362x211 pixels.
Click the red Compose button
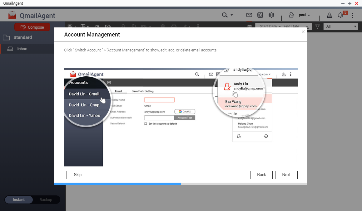(x=32, y=27)
